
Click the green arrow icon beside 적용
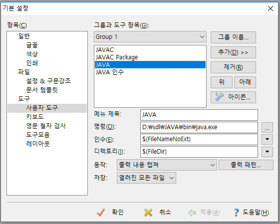pyautogui.click(x=192, y=213)
